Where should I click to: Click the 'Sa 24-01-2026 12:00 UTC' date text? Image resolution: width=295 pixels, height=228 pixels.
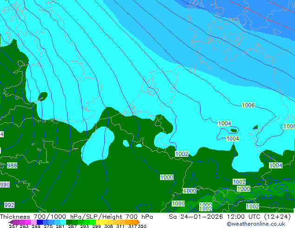pos(215,217)
